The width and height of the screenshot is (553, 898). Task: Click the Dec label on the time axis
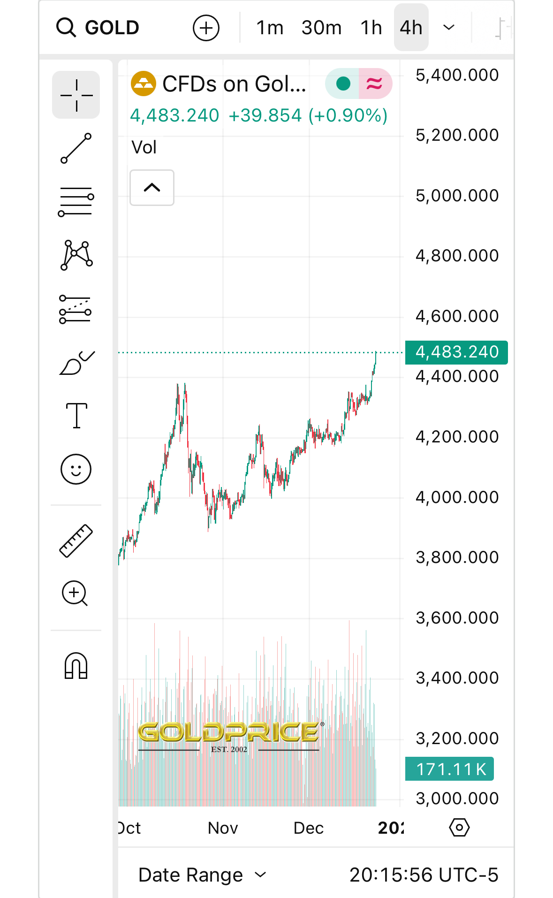pos(309,828)
